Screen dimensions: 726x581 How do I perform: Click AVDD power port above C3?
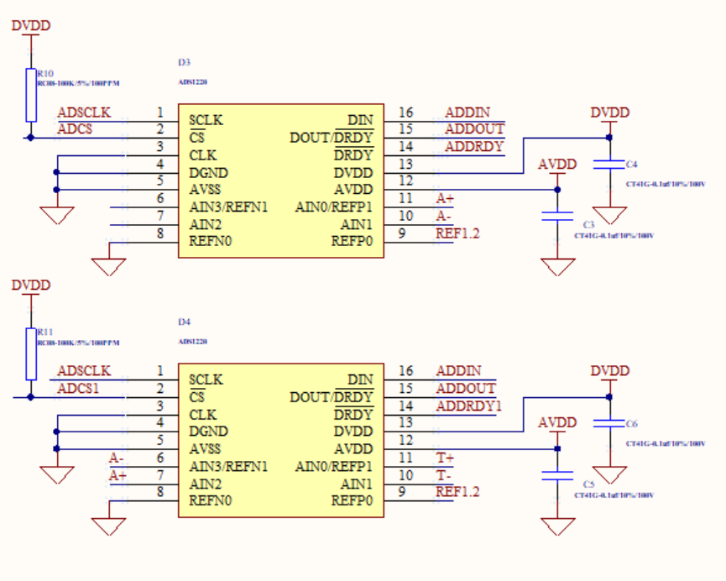coord(557,165)
